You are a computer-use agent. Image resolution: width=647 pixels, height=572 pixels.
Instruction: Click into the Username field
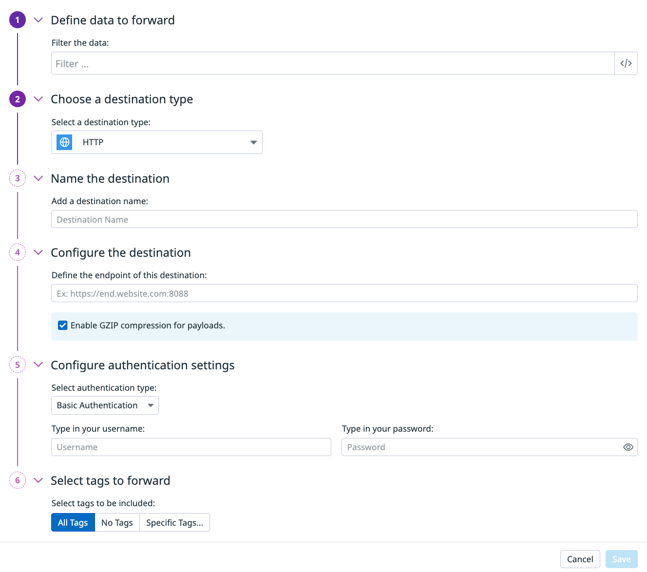pos(191,447)
